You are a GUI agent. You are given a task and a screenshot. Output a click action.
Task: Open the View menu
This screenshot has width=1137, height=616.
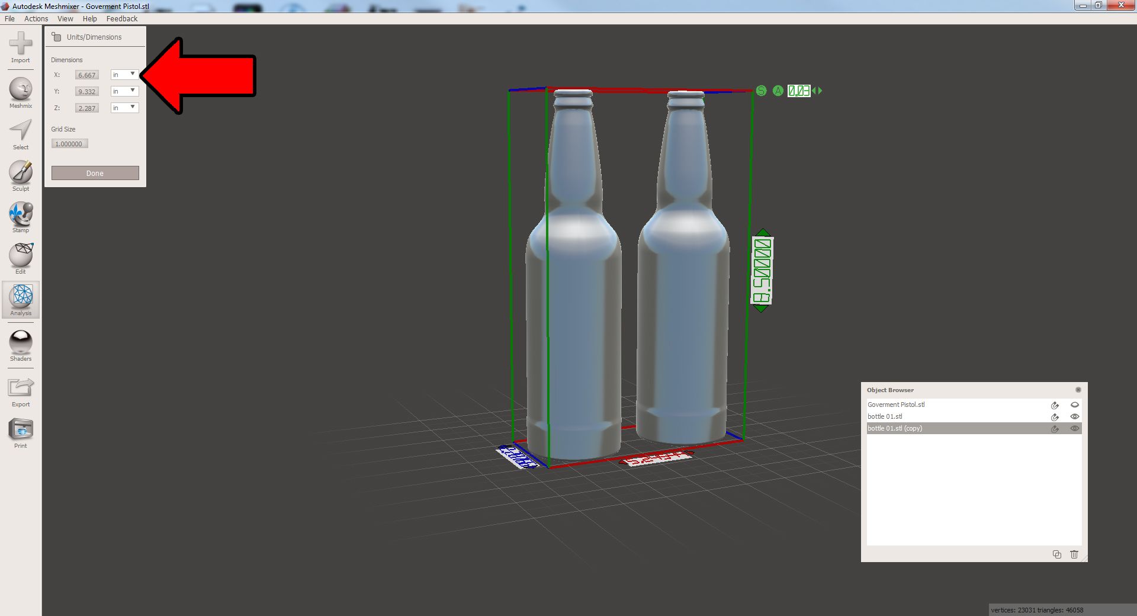tap(65, 18)
